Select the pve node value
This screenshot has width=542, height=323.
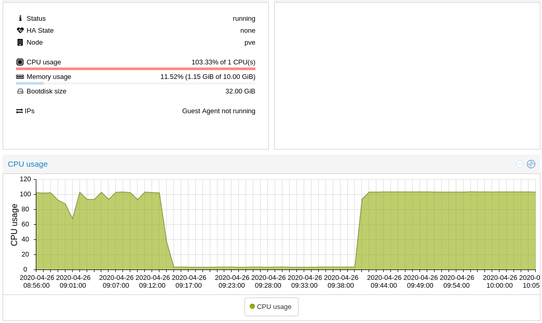250,42
